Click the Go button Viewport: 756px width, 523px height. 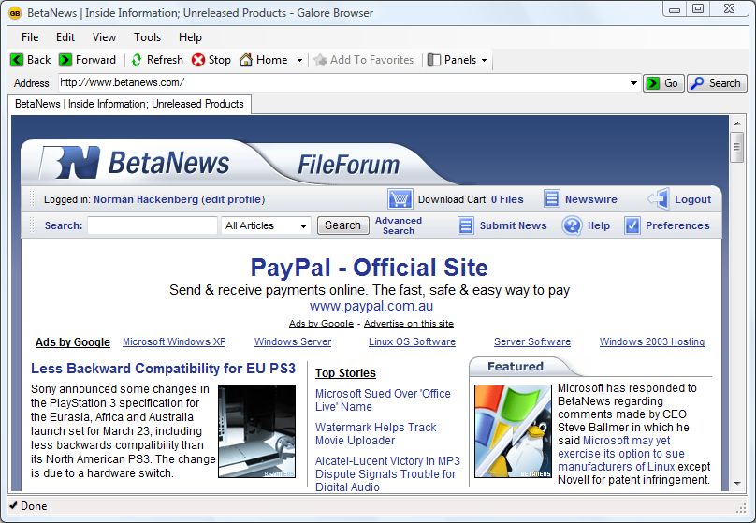(x=663, y=83)
